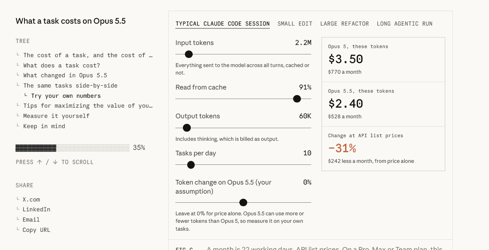Click the Input tokens slider handle
The image size is (489, 250).
click(189, 54)
